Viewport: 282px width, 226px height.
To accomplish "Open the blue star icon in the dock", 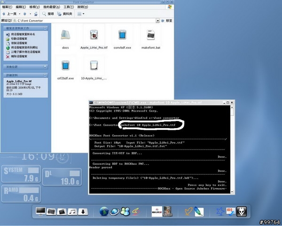I will (x=220, y=211).
